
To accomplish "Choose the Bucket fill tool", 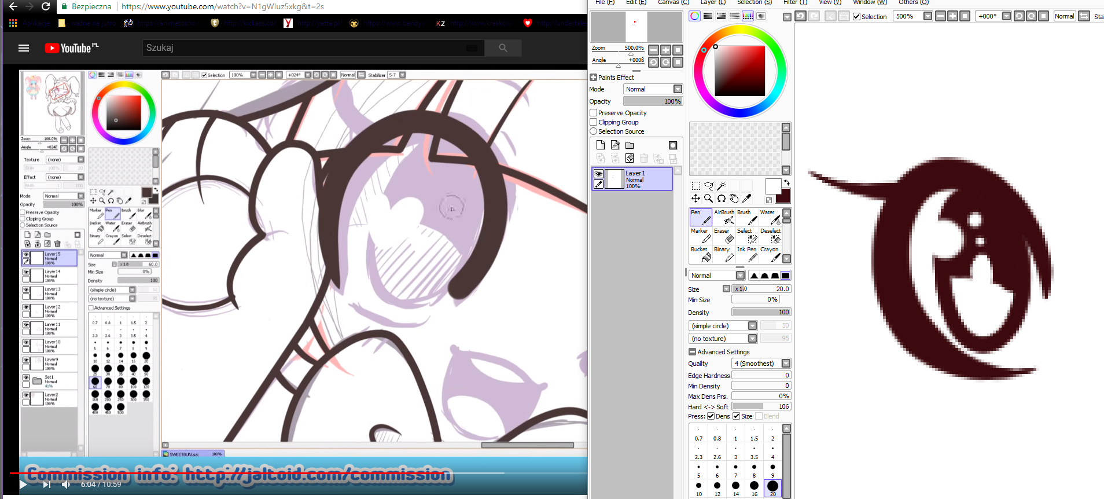I will tap(702, 254).
